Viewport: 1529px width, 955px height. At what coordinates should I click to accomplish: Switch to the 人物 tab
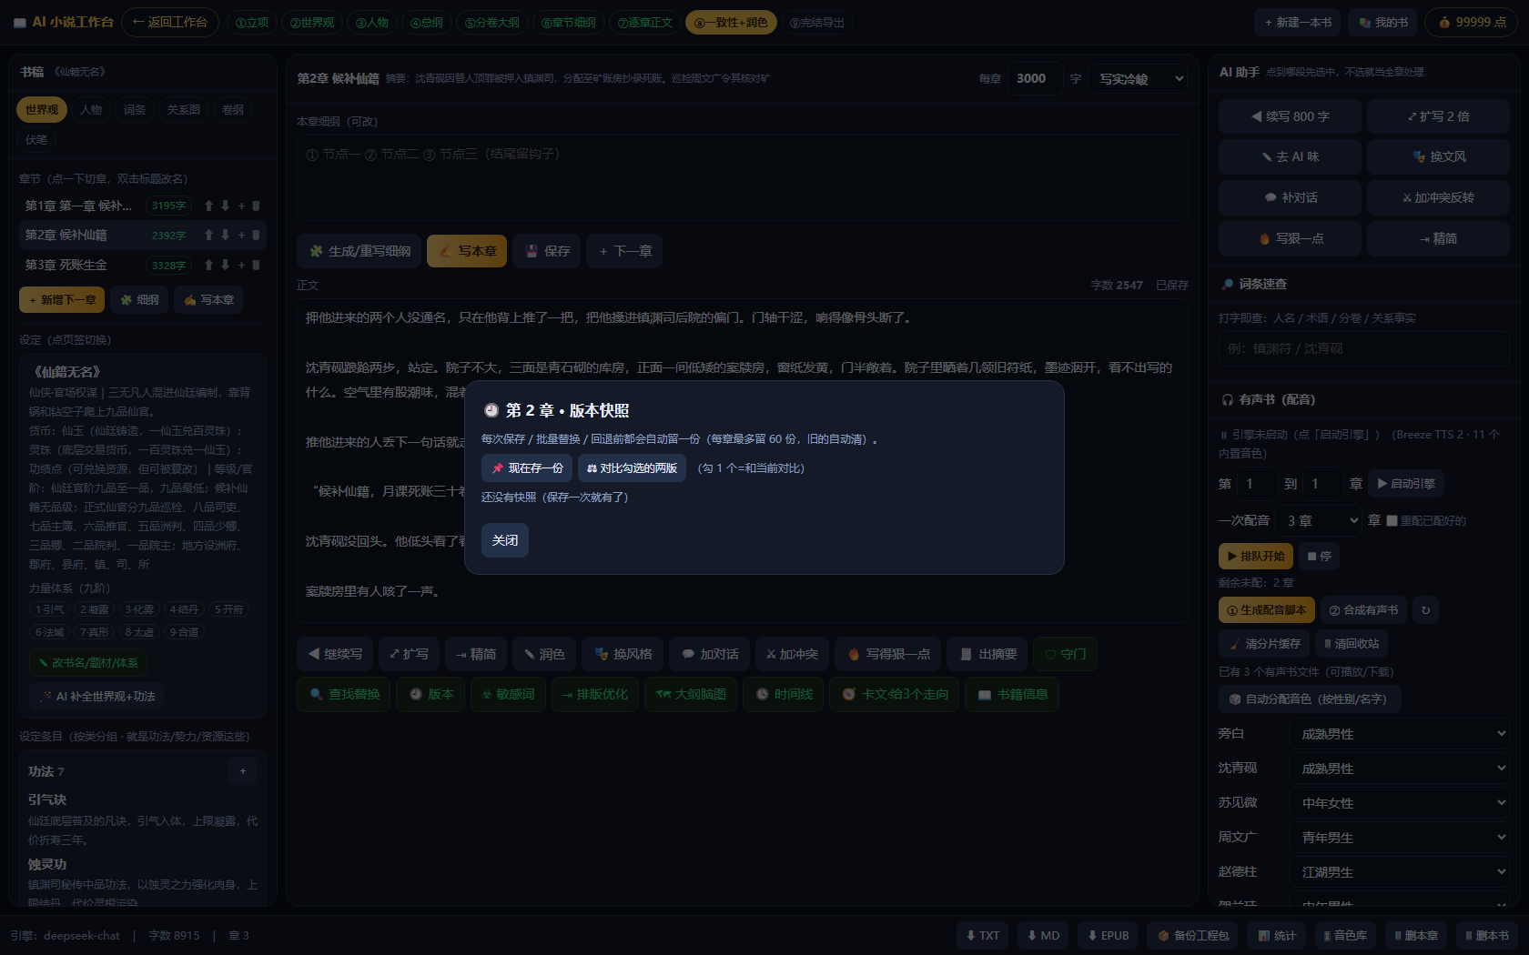point(91,110)
